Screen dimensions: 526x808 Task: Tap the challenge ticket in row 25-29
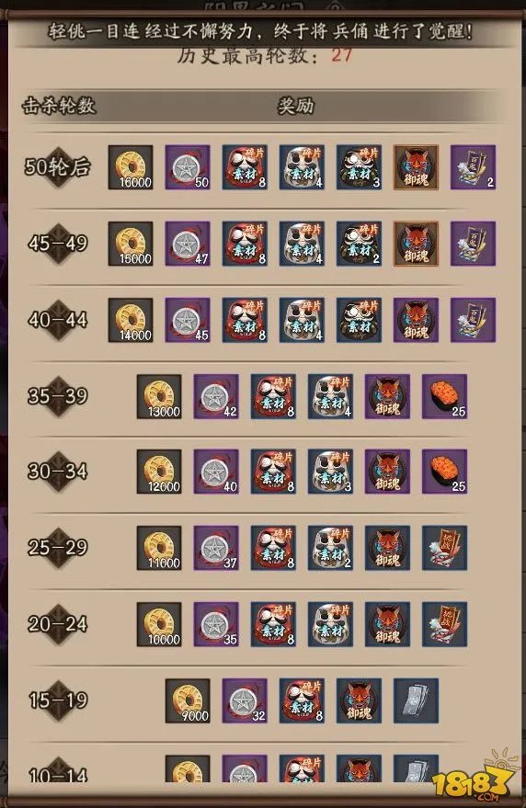[x=444, y=548]
